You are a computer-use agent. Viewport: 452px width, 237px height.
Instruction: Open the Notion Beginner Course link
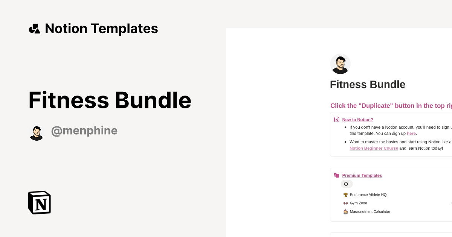point(374,148)
